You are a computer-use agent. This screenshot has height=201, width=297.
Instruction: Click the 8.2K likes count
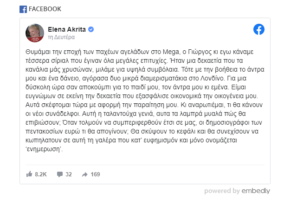(41, 174)
